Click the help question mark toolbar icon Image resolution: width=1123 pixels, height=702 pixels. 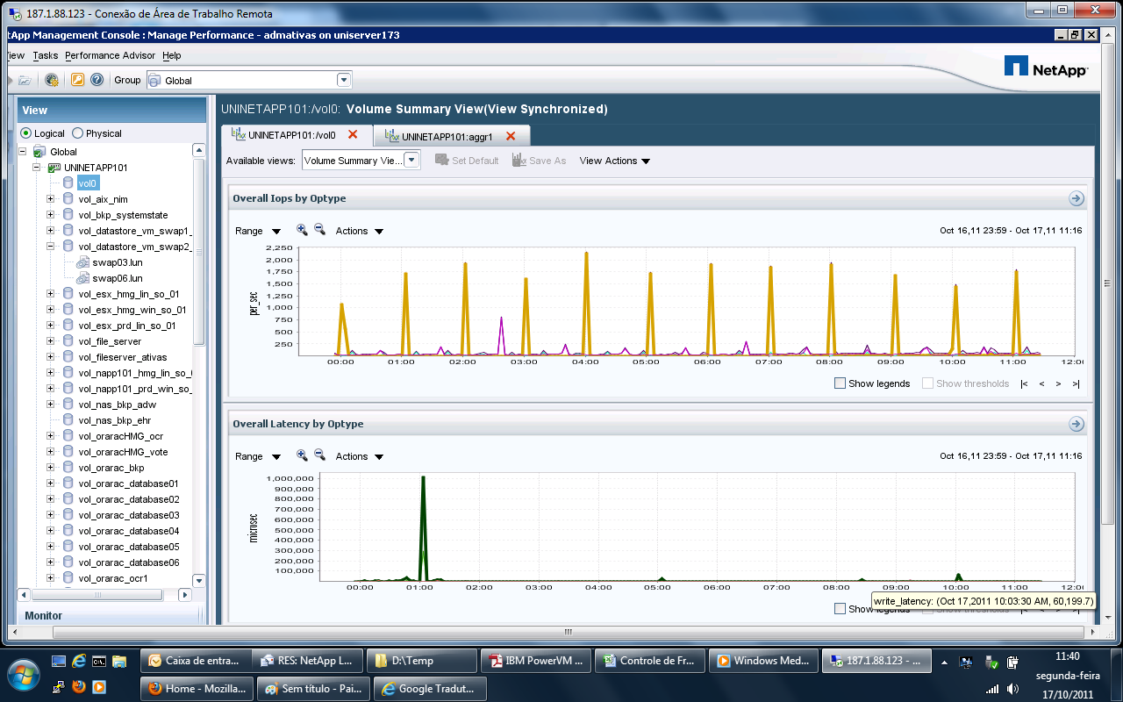tap(97, 80)
